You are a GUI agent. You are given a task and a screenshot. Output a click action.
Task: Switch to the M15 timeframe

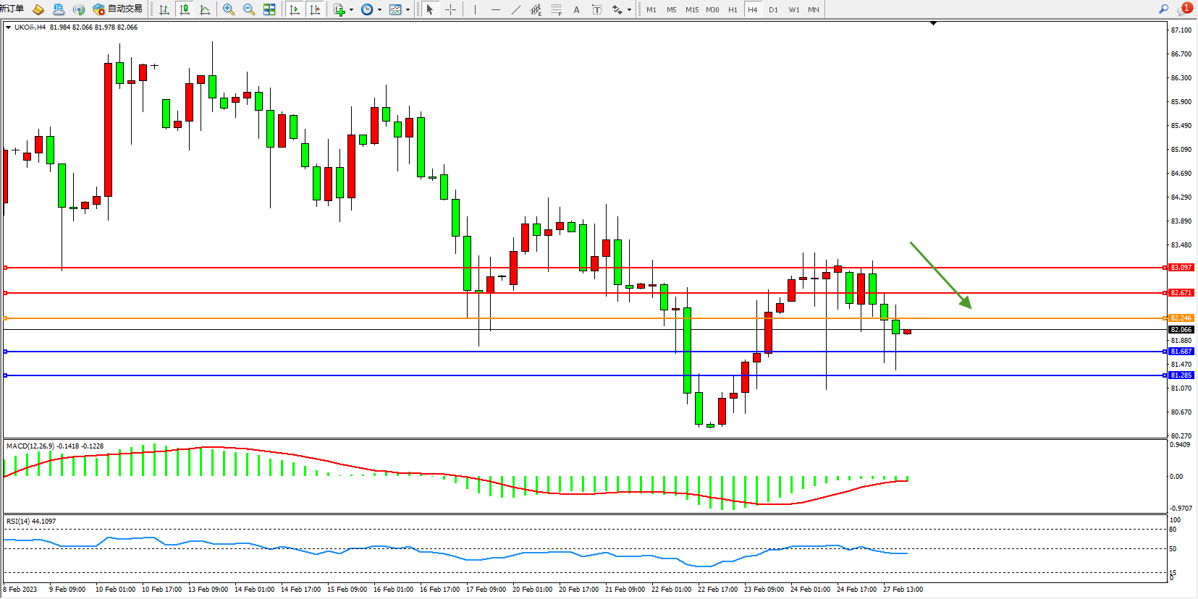tap(692, 9)
